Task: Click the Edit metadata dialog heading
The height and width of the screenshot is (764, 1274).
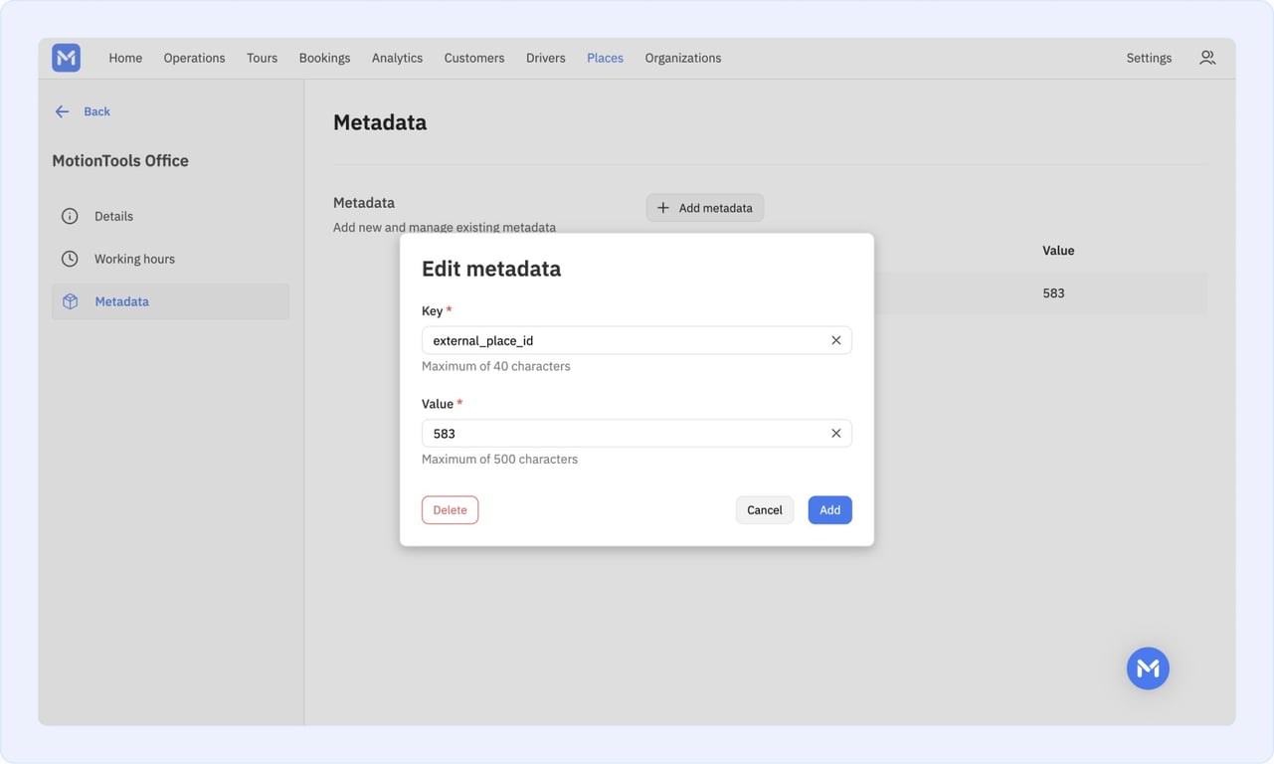Action: coord(491,269)
